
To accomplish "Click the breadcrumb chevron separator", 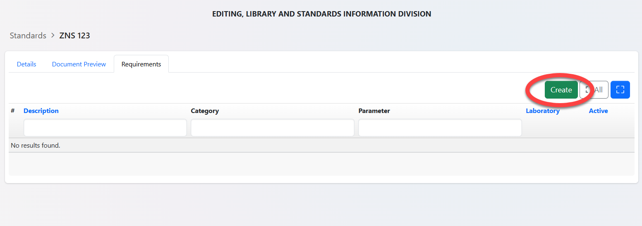I will pyautogui.click(x=53, y=35).
